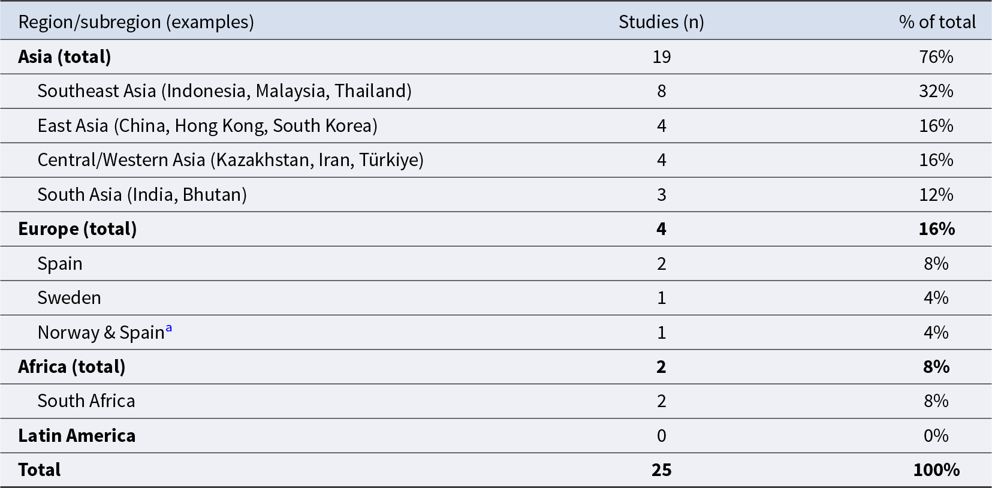The width and height of the screenshot is (992, 488).
Task: Click the Africa (total) row label
Action: (x=72, y=366)
